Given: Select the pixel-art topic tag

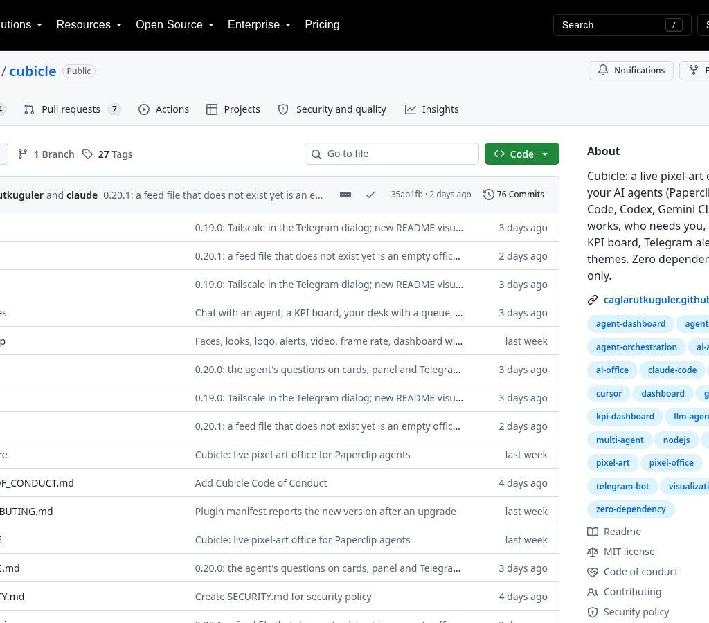Looking at the screenshot, I should [x=613, y=463].
